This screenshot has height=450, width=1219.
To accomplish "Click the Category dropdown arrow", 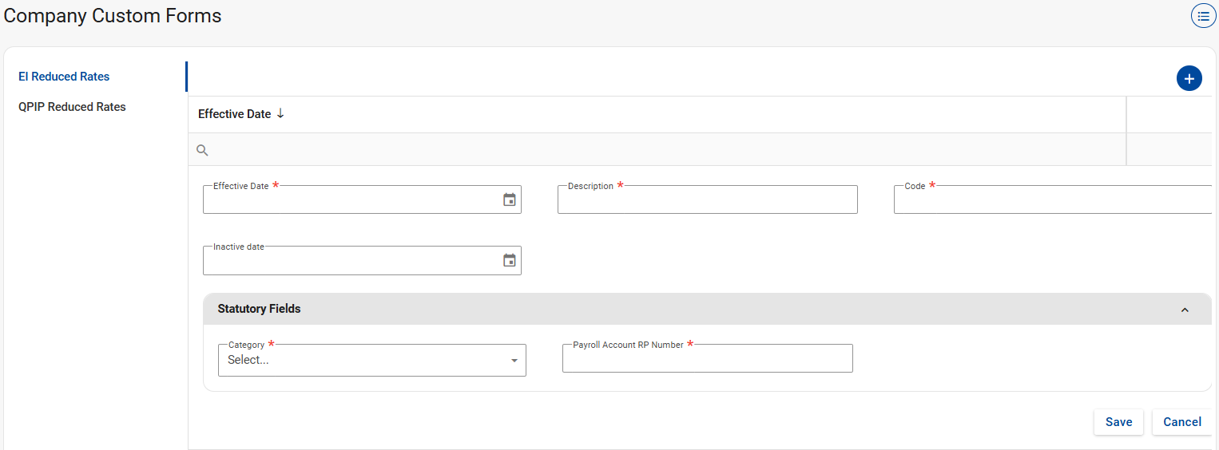I will tap(514, 361).
